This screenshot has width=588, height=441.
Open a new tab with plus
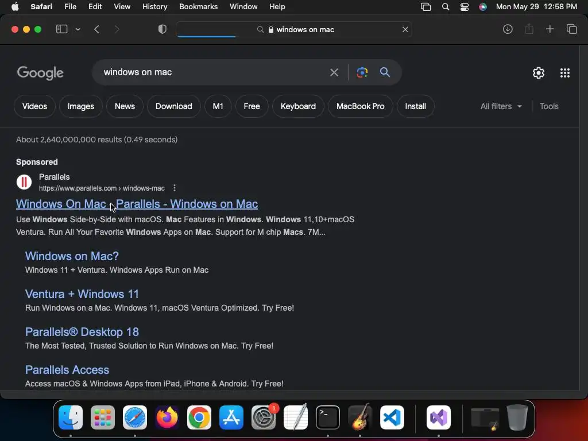click(x=550, y=29)
